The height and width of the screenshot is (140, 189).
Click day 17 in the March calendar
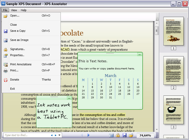[111, 90]
